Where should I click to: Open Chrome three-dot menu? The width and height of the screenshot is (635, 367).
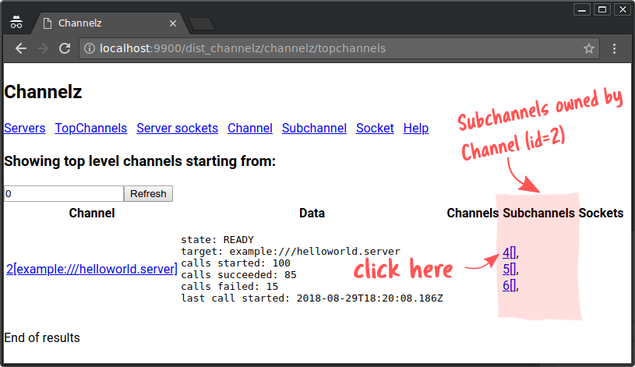click(614, 48)
